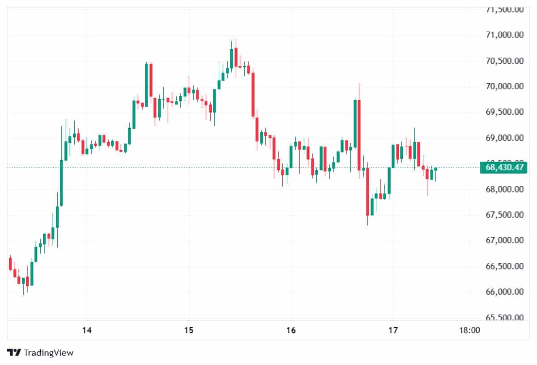Click date label 14 on time axis
The image size is (537, 365).
[x=87, y=331]
